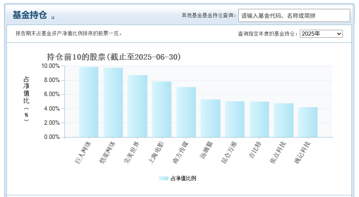The height and width of the screenshot is (197, 359).
Task: Select the 姚记科技 bar in chart
Action: pos(308,122)
